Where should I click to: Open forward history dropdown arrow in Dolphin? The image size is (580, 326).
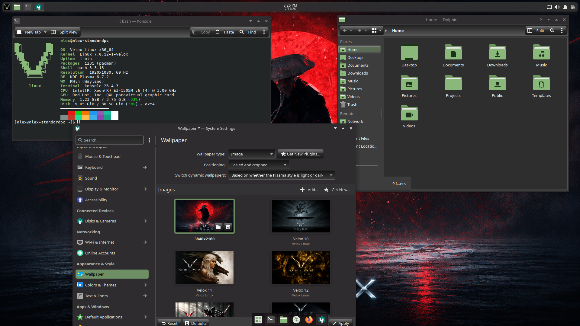click(366, 30)
